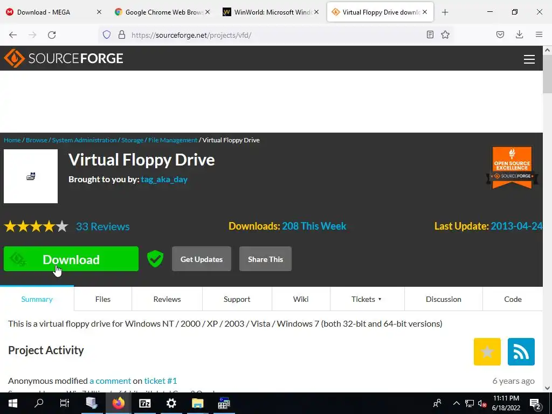Go back using the browser back arrow
This screenshot has width=552, height=414.
[x=13, y=34]
